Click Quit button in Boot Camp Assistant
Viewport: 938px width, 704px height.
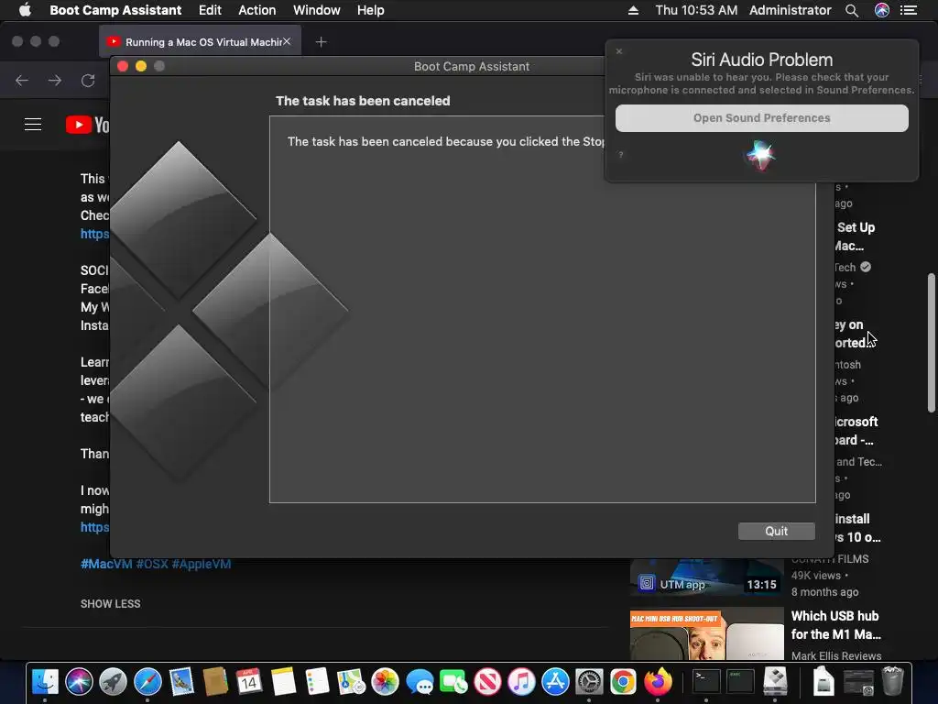pyautogui.click(x=776, y=531)
